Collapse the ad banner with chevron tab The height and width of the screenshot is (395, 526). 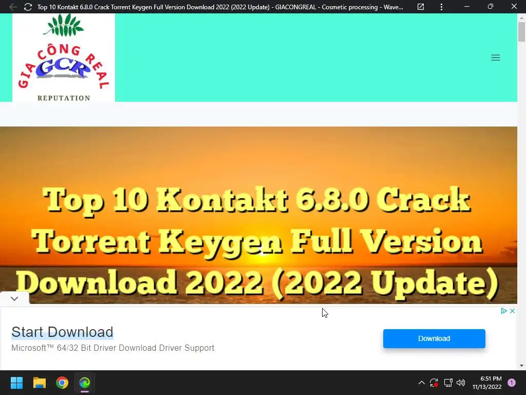pos(14,299)
